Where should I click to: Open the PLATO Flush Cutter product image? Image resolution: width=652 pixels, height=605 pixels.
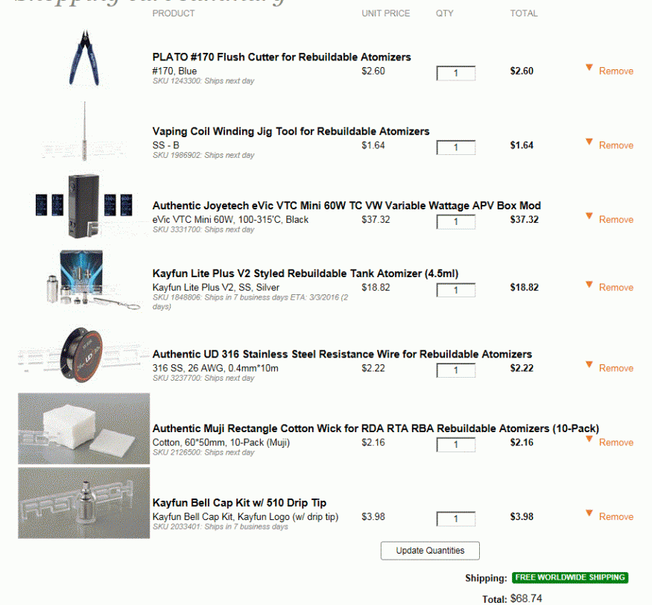(x=84, y=58)
